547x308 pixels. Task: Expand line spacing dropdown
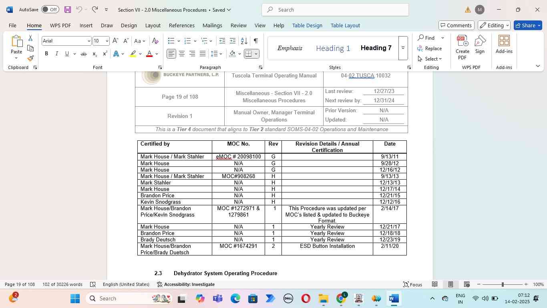tap(221, 54)
